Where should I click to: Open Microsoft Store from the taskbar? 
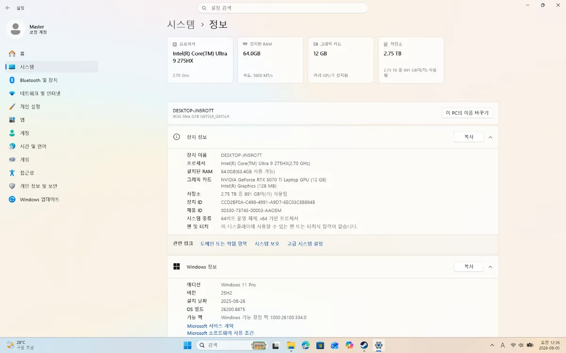[320, 345]
